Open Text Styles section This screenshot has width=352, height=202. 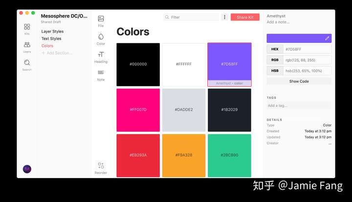click(x=51, y=39)
